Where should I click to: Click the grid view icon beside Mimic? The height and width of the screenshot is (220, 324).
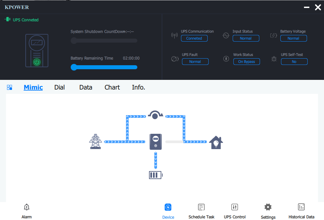click(10, 87)
